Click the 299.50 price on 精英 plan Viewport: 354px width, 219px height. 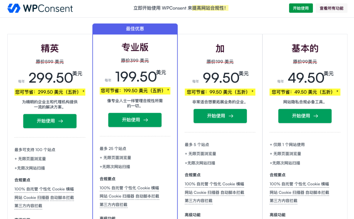(x=51, y=78)
